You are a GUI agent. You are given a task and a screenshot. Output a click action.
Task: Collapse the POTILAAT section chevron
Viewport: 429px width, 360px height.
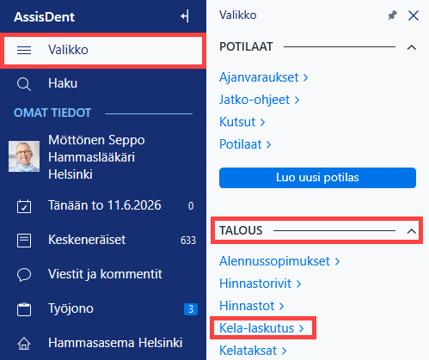[412, 47]
